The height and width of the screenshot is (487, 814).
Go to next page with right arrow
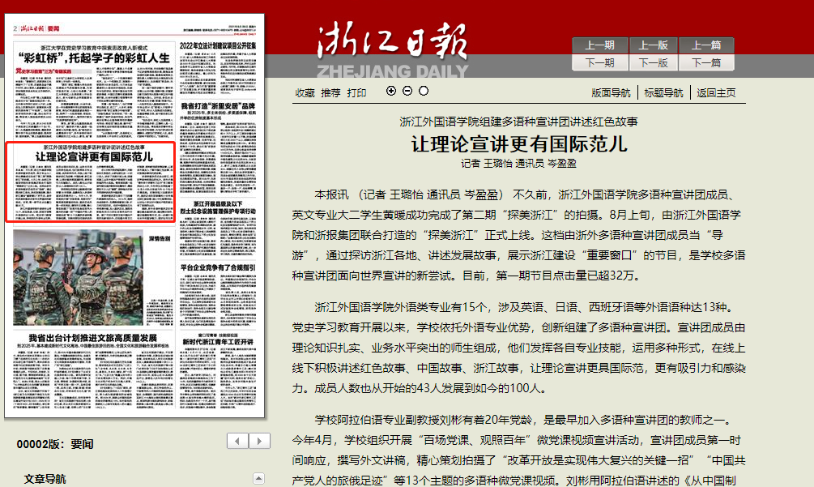pyautogui.click(x=259, y=441)
